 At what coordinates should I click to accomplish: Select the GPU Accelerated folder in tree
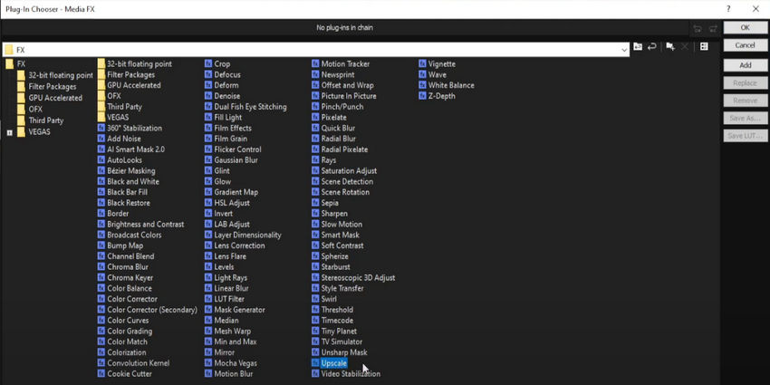pyautogui.click(x=54, y=98)
